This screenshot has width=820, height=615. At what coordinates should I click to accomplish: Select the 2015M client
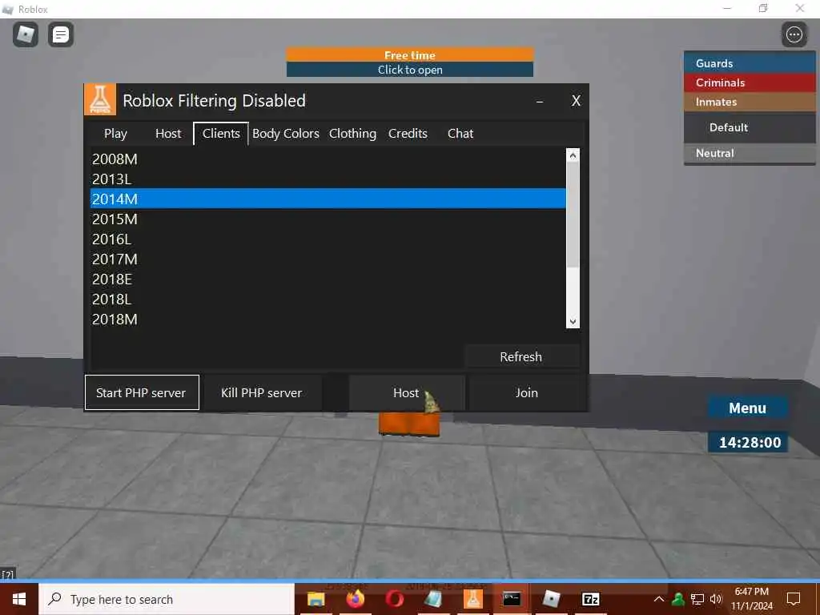[328, 219]
